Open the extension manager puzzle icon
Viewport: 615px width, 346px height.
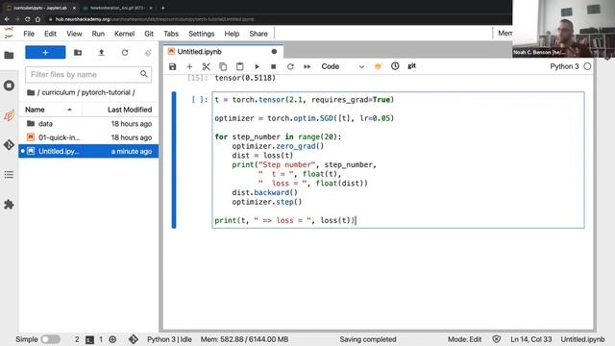coord(9,205)
